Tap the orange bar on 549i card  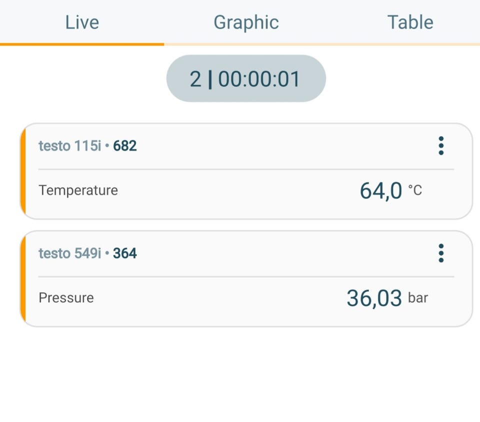click(x=23, y=279)
